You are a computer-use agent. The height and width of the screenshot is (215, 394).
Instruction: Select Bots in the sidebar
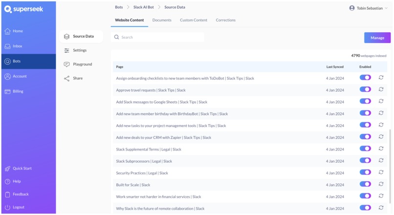(29, 61)
